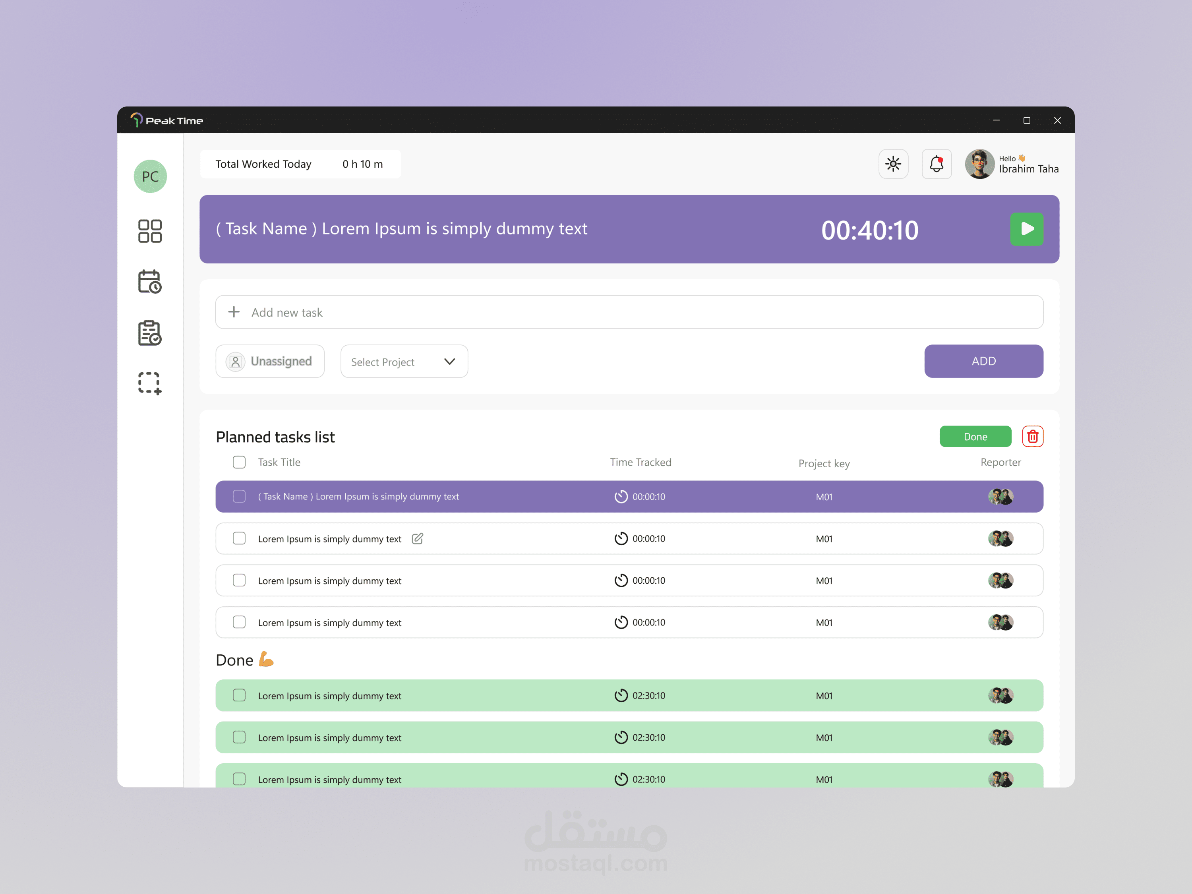This screenshot has width=1192, height=894.
Task: Start the timer with the green play button
Action: (x=1026, y=229)
